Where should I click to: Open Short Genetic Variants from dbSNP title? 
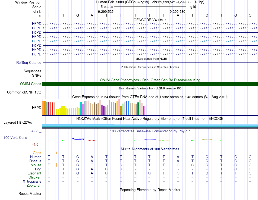click(150, 88)
